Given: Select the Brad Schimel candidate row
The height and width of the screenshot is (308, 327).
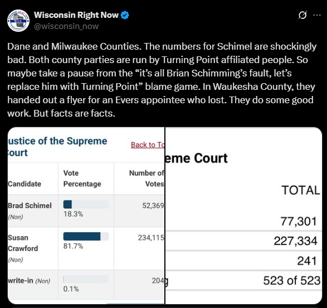Looking at the screenshot, I should pyautogui.click(x=86, y=211).
